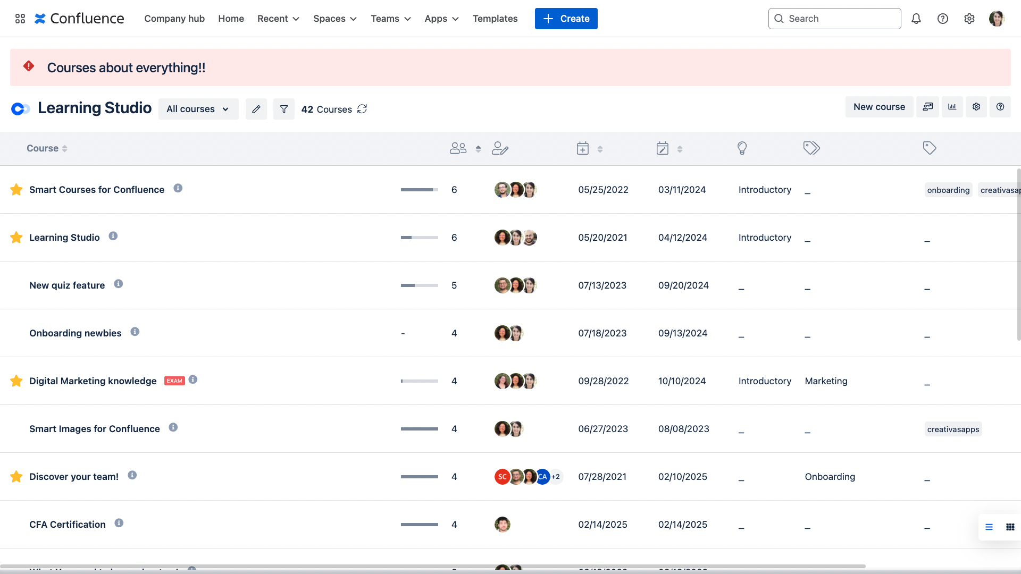Go to Company hub

click(174, 19)
